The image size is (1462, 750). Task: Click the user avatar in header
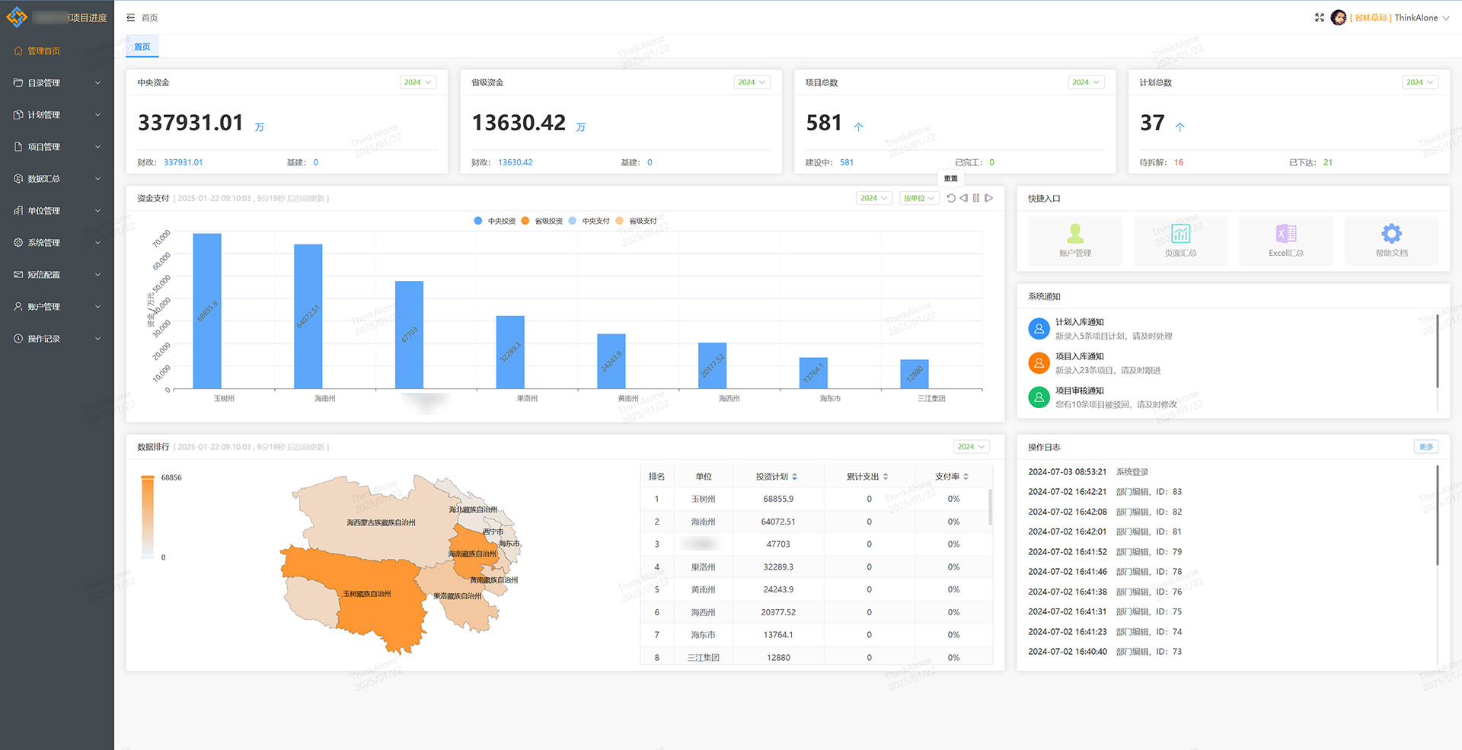point(1339,18)
